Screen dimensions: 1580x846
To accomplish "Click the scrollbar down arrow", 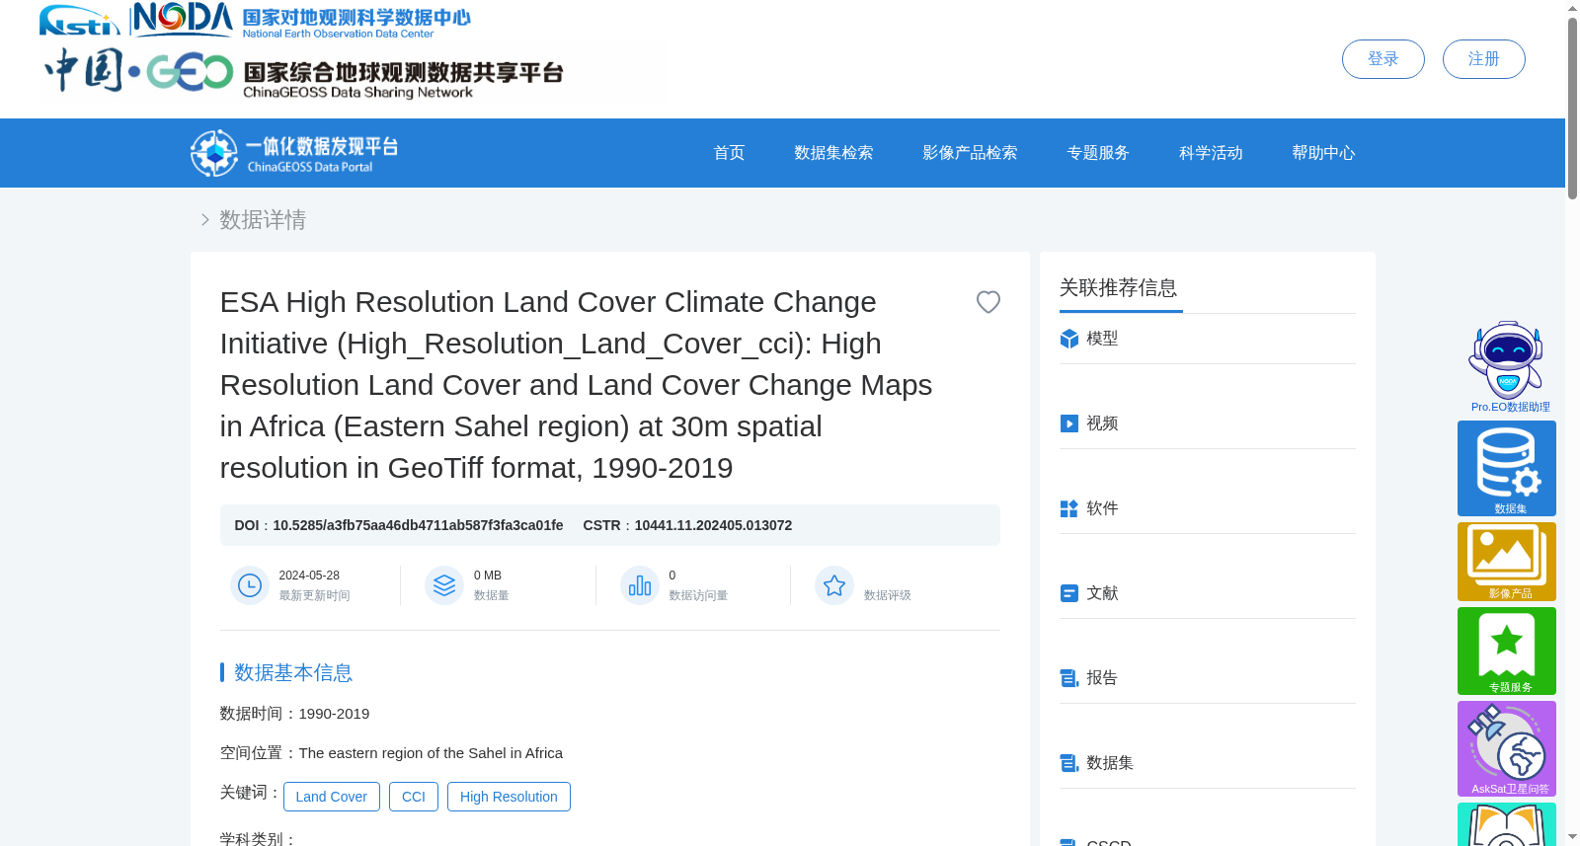I will tap(1572, 837).
